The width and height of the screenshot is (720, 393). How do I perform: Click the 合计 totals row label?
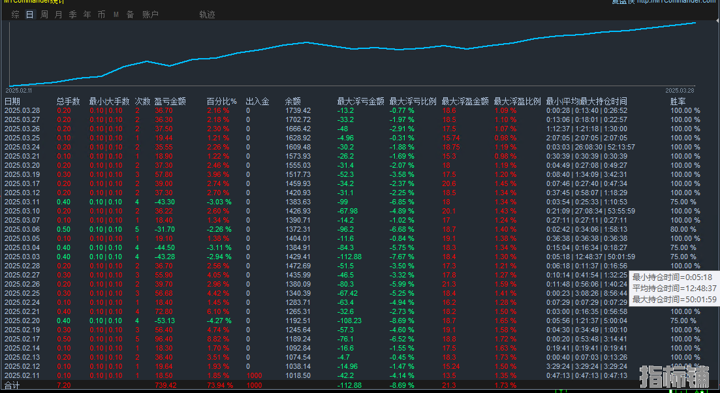click(12, 386)
